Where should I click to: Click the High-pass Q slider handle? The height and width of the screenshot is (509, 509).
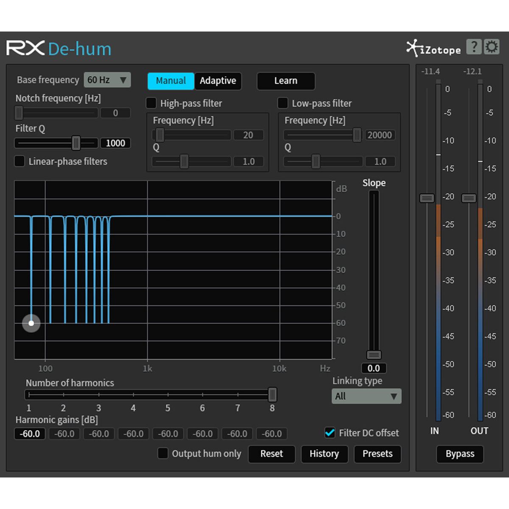[184, 161]
